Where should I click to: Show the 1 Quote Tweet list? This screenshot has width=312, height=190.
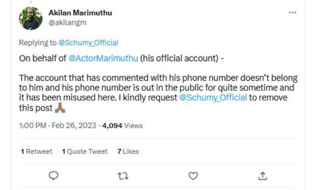click(x=85, y=152)
